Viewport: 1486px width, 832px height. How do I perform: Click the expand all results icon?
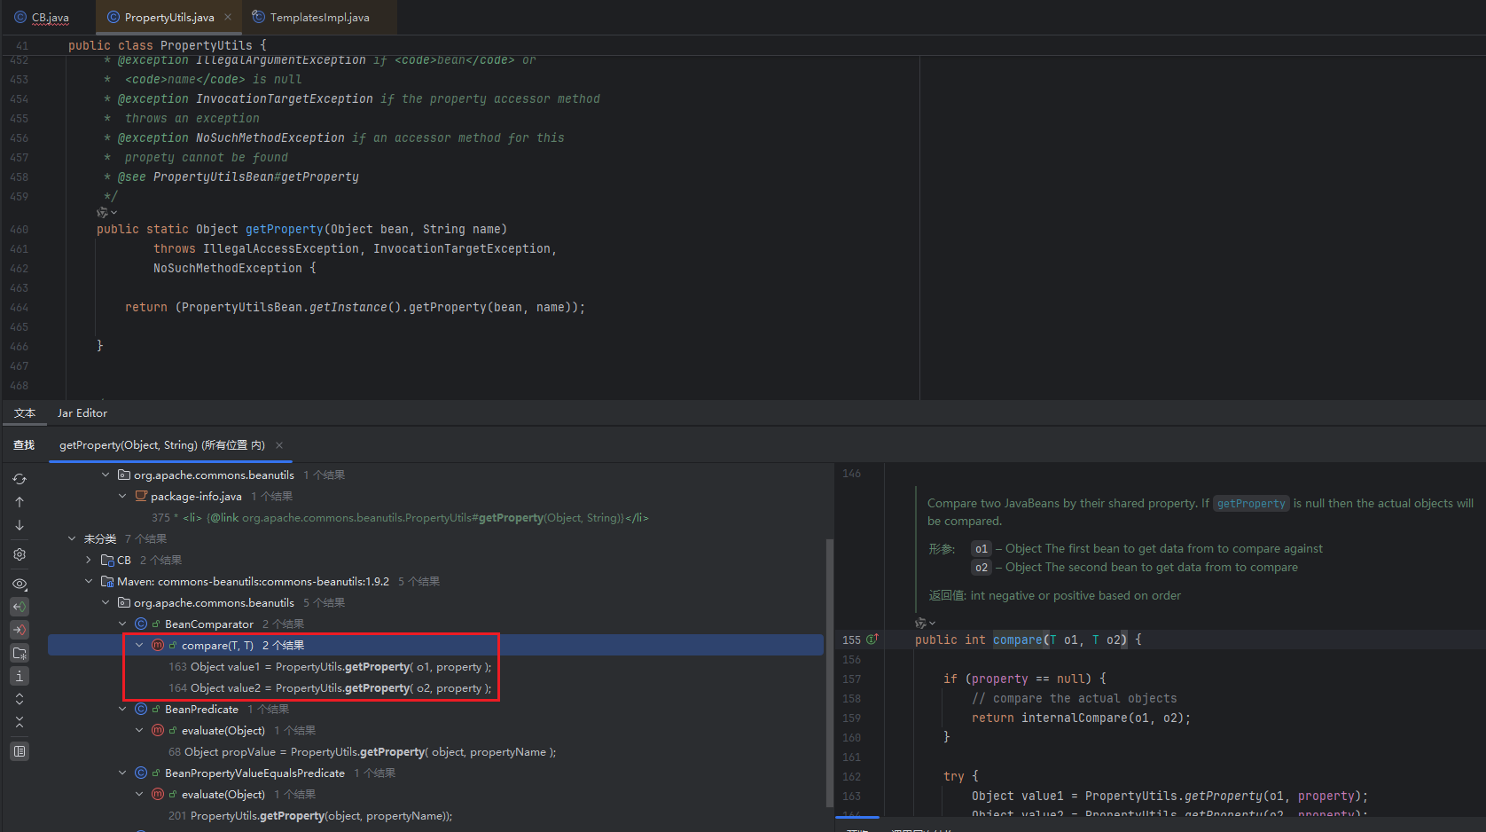(20, 699)
